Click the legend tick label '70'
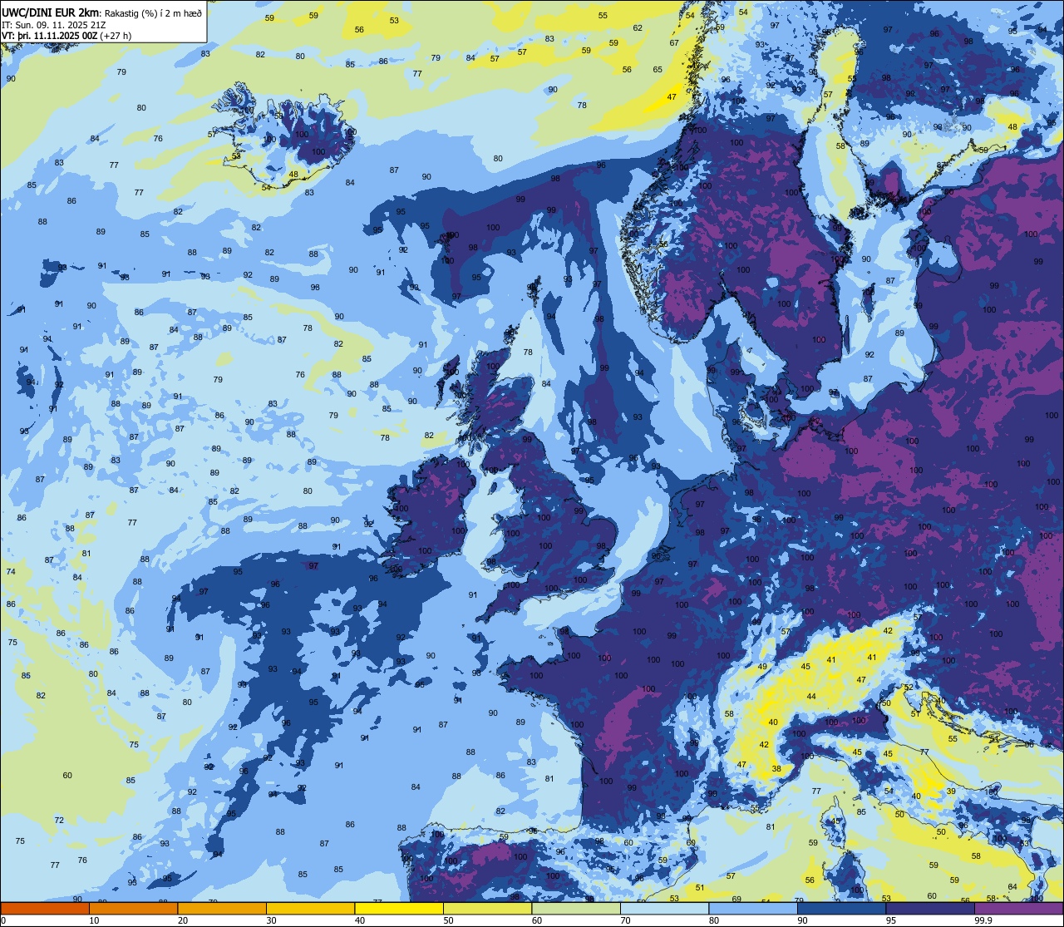1064x927 pixels. (x=625, y=920)
